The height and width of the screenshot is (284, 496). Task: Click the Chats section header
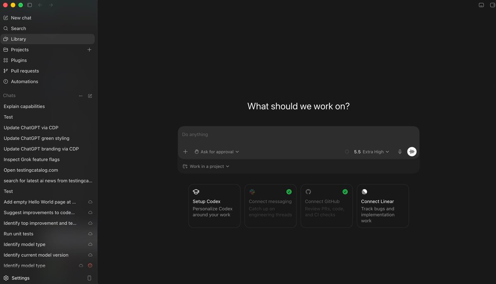click(9, 96)
